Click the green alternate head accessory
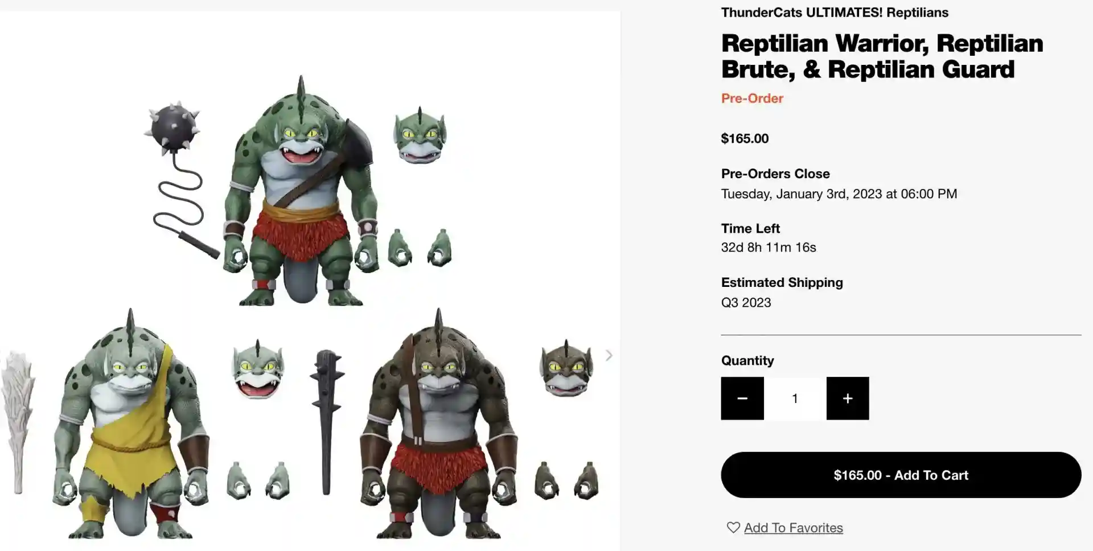The width and height of the screenshot is (1093, 551). coord(420,135)
